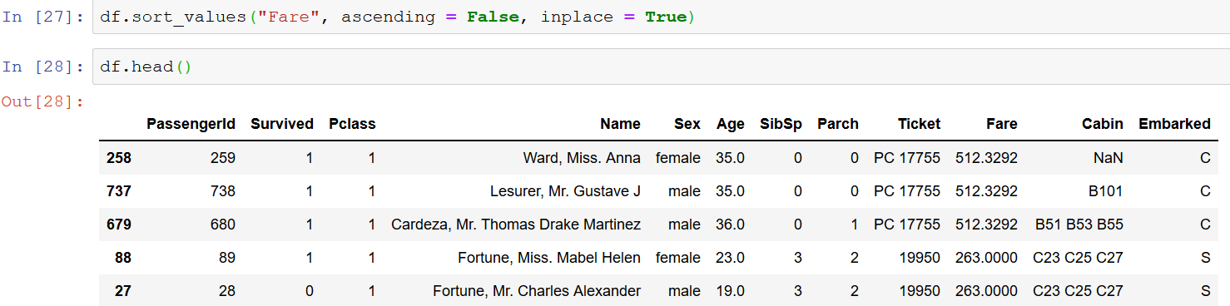This screenshot has height=306, width=1230.
Task: Select row index 679
Action: 119,224
